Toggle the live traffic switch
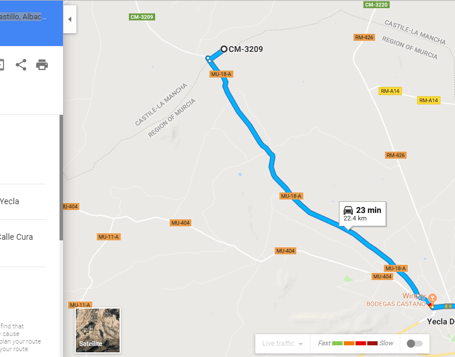Viewport: 455px width, 357px height. [x=415, y=344]
